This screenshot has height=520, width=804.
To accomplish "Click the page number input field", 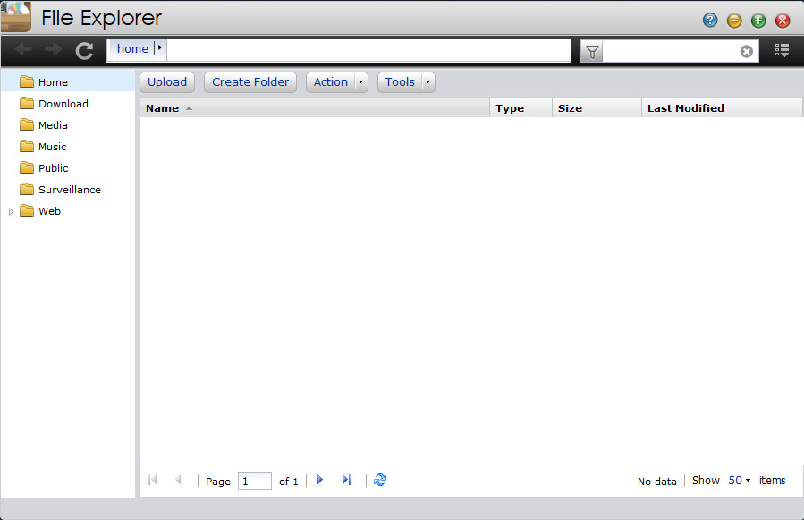I will click(x=255, y=482).
